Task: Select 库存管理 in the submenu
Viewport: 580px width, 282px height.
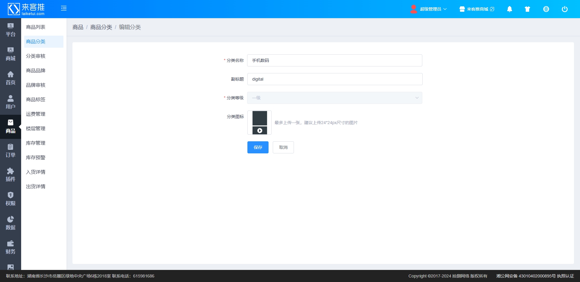Action: (x=36, y=143)
